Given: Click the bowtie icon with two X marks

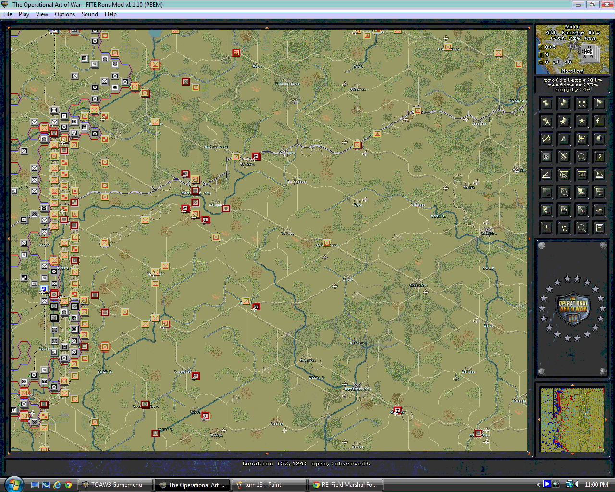Looking at the screenshot, I should coord(582,103).
